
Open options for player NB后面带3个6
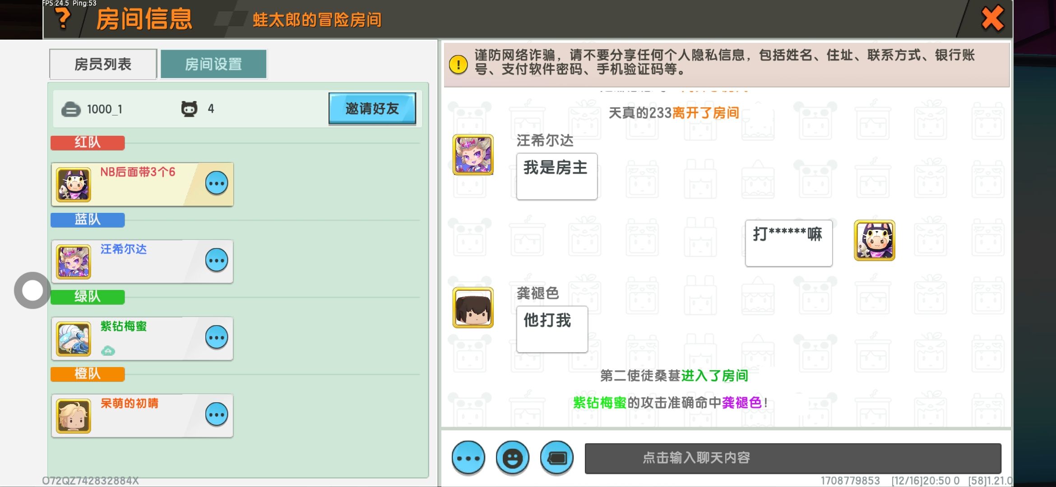tap(217, 184)
